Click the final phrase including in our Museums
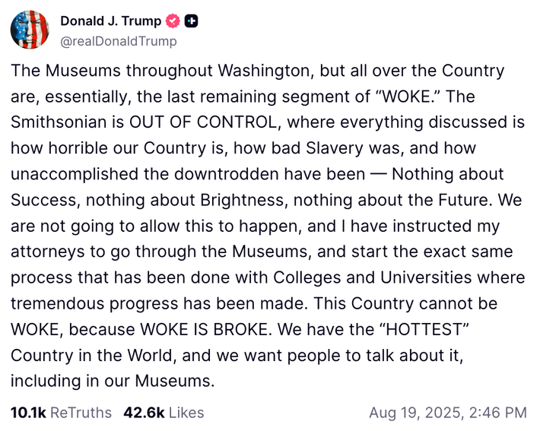This screenshot has width=540, height=431. [x=113, y=381]
